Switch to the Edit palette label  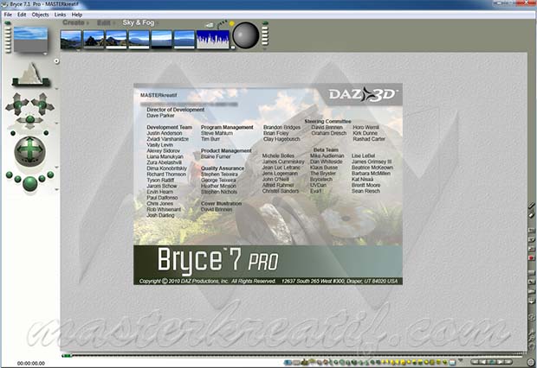coord(103,22)
